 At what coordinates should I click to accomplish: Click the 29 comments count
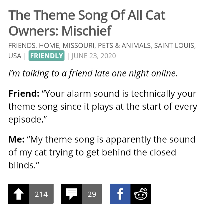point(92,194)
